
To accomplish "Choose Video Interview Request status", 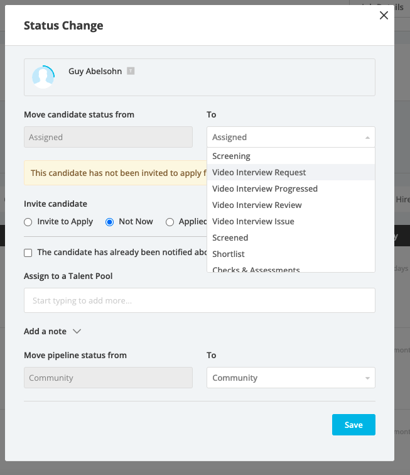I will click(259, 172).
